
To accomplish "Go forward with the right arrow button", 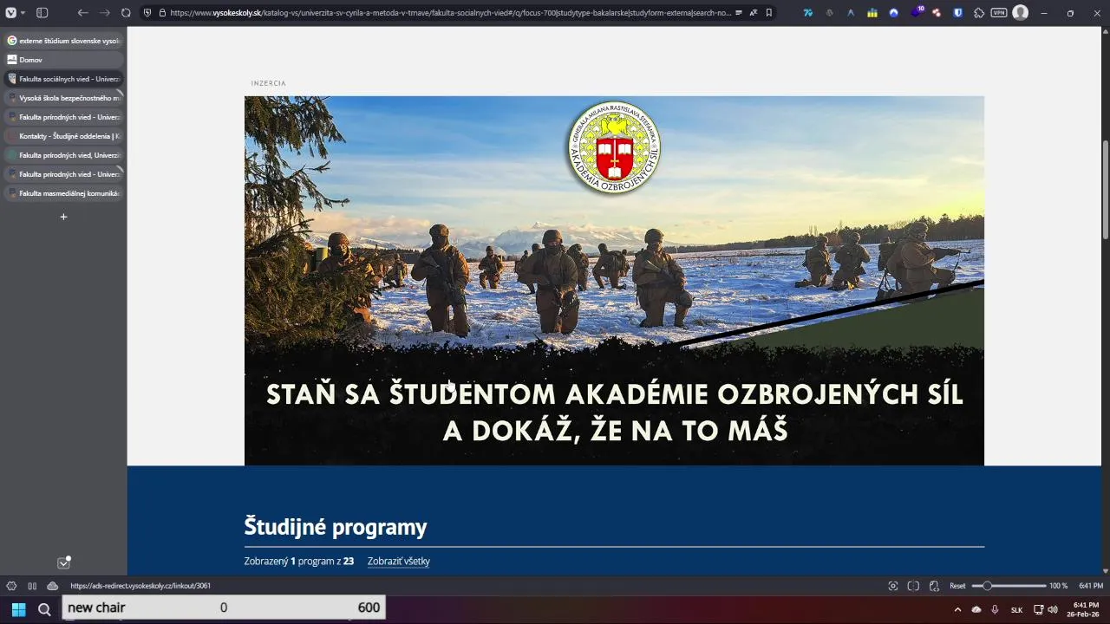I will point(104,13).
